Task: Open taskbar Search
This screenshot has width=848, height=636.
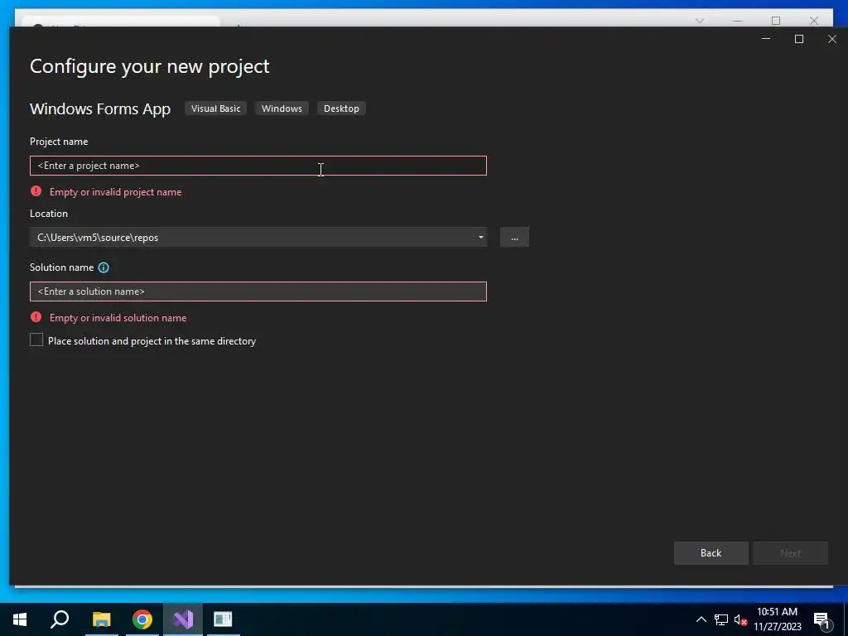Action: tap(60, 619)
